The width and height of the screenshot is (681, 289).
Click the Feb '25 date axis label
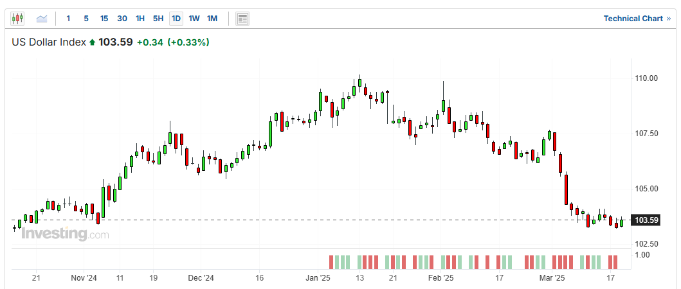[441, 277]
